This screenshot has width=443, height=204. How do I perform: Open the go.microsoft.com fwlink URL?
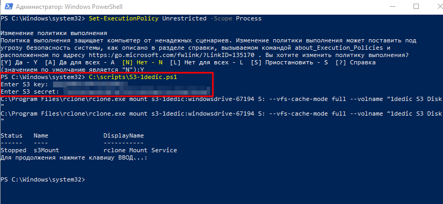(172, 55)
